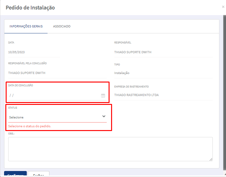Click the Tipo value Instalação
226x177 pixels.
click(x=122, y=73)
